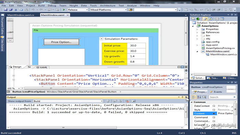Screen dimensions: 240x135
Task: Group properties by category icon
Action: pyautogui.click(x=194, y=97)
